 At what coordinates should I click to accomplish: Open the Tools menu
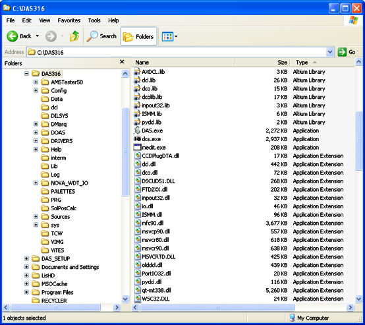tap(94, 20)
